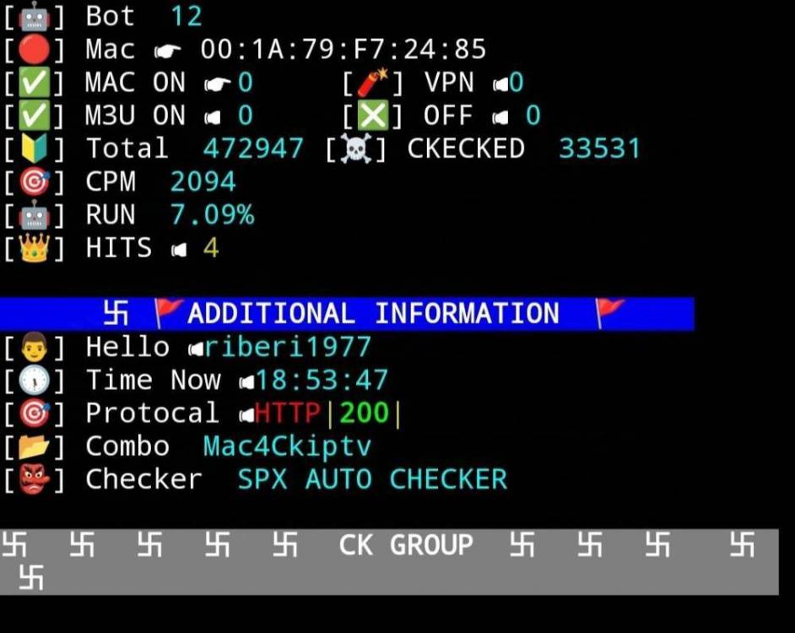This screenshot has width=795, height=633.
Task: Click the CKECKED label
Action: tap(466, 149)
